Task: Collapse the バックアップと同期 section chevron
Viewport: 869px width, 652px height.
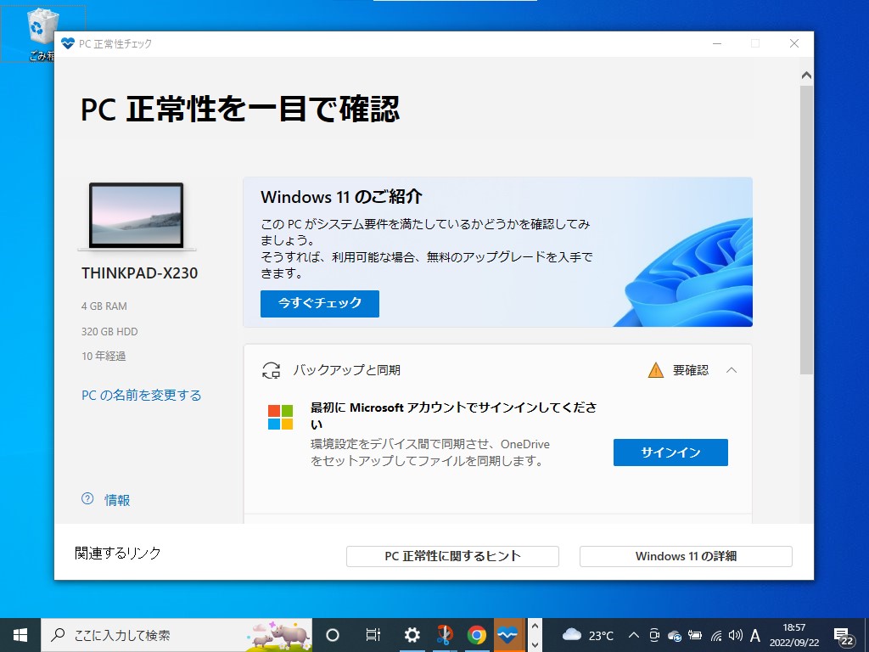Action: (730, 370)
